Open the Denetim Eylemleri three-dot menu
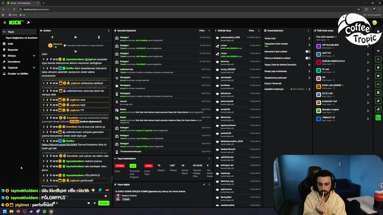 click(209, 30)
